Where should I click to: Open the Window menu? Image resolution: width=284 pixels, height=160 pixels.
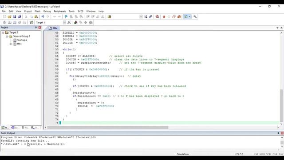(91, 11)
